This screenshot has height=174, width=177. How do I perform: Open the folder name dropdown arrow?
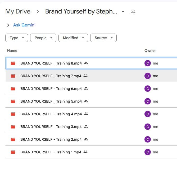[123, 12]
